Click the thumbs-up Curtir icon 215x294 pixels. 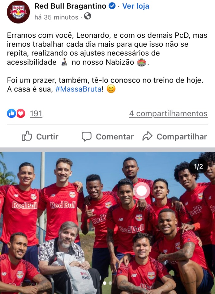click(27, 136)
